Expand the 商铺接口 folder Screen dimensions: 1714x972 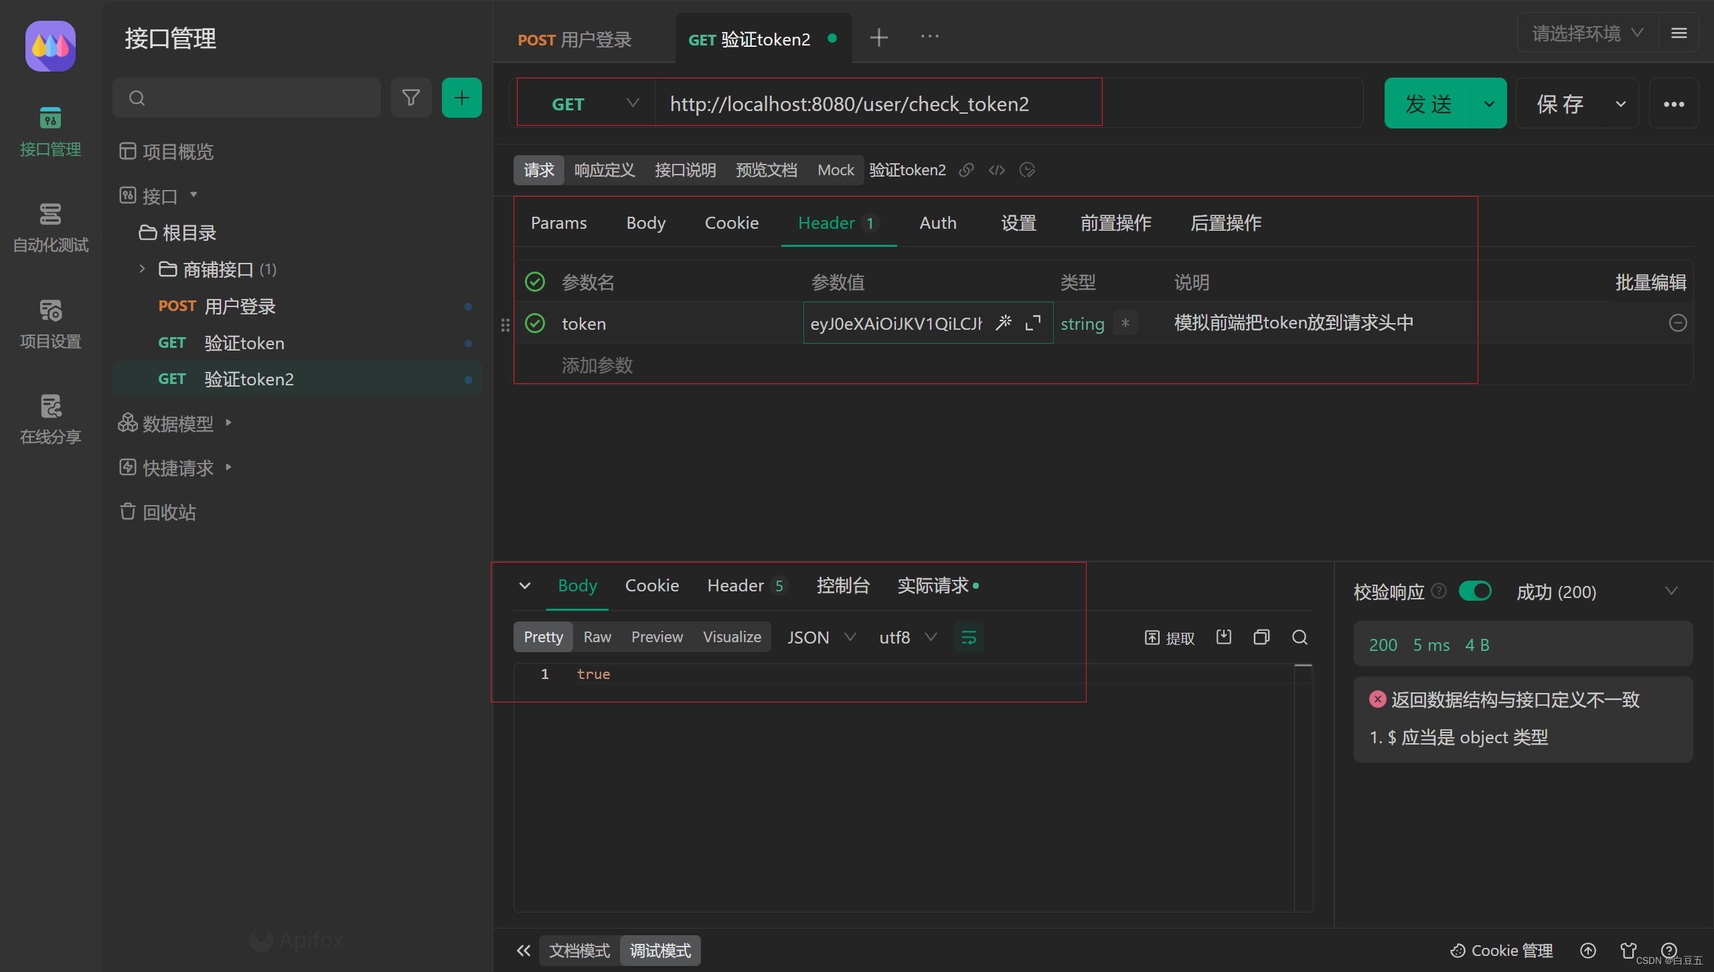coord(142,269)
